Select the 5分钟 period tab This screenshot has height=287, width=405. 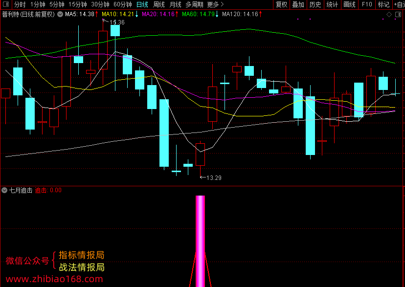[x=57, y=4]
